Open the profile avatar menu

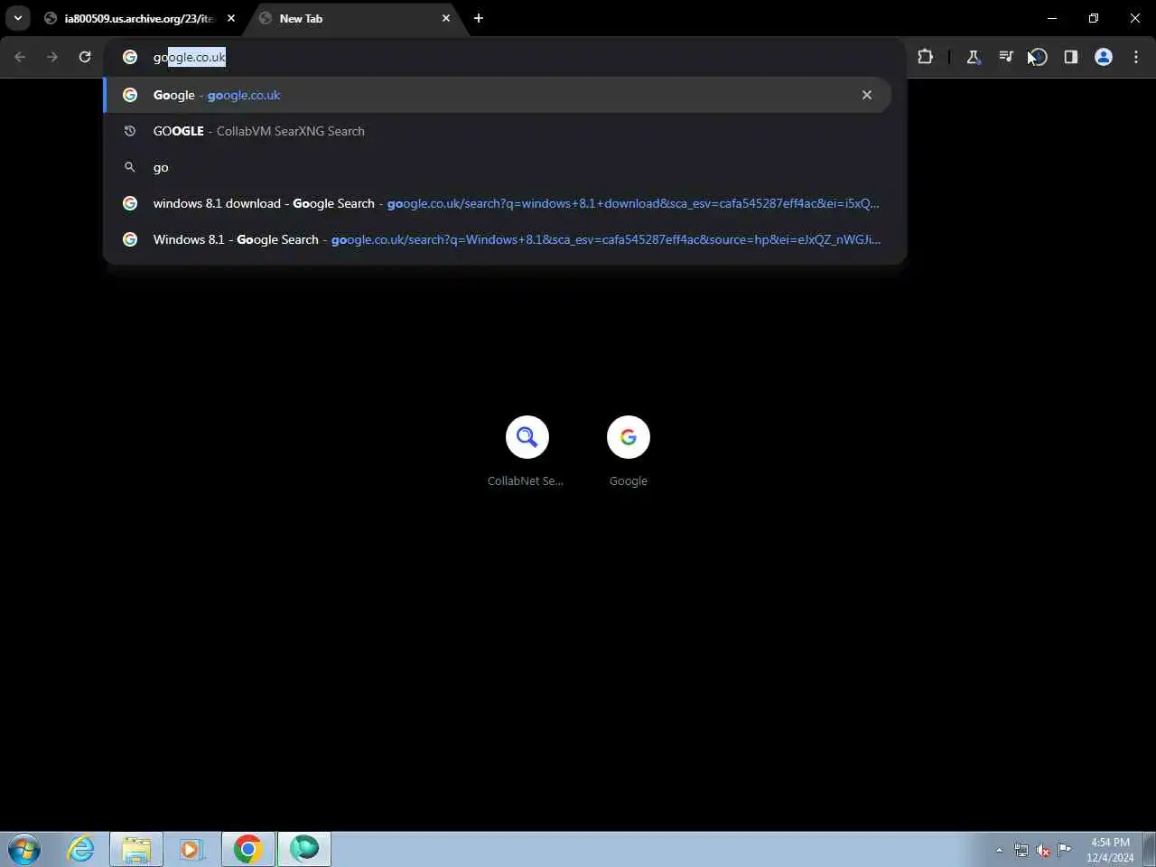(1103, 57)
